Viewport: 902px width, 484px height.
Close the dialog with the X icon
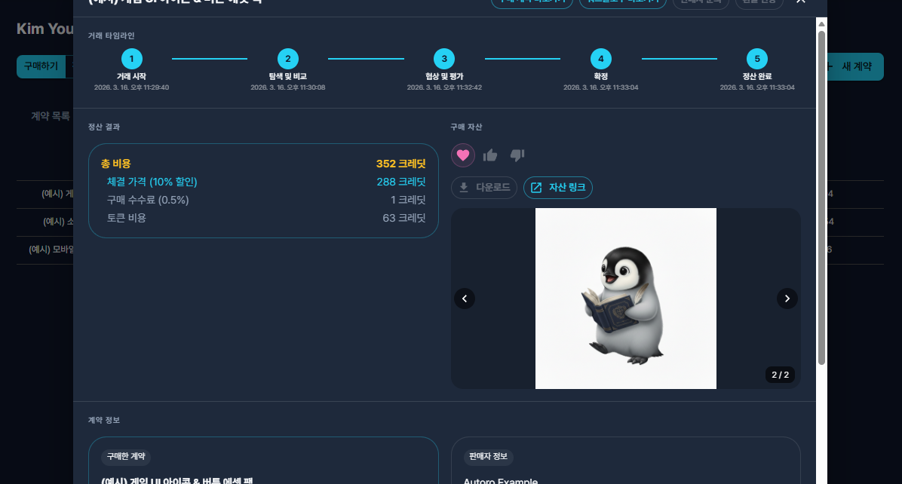point(801,2)
